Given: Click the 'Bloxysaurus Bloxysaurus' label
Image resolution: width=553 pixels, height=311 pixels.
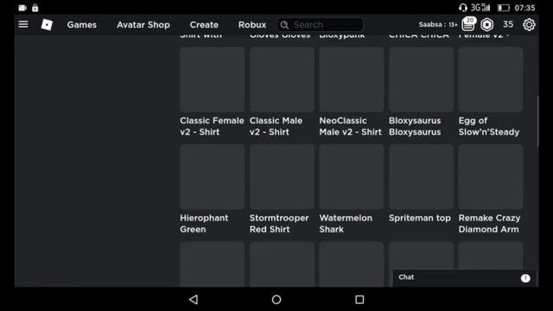Looking at the screenshot, I should (x=415, y=126).
